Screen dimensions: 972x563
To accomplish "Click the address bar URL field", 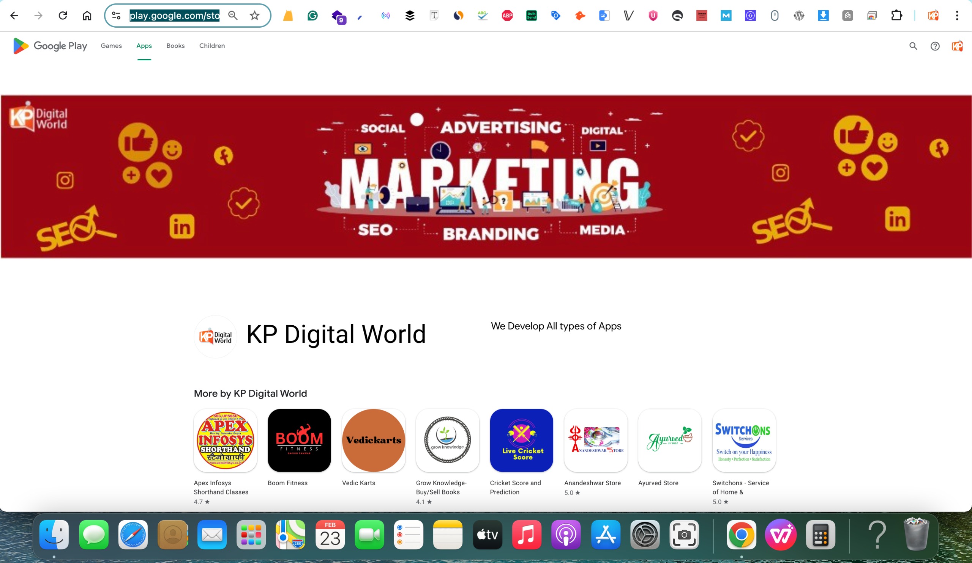I will click(174, 16).
